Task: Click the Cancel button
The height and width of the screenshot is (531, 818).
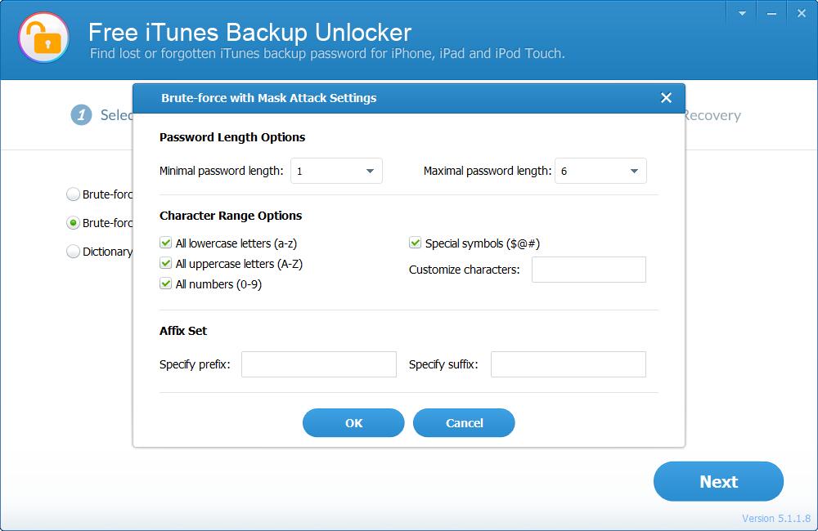Action: 464,422
